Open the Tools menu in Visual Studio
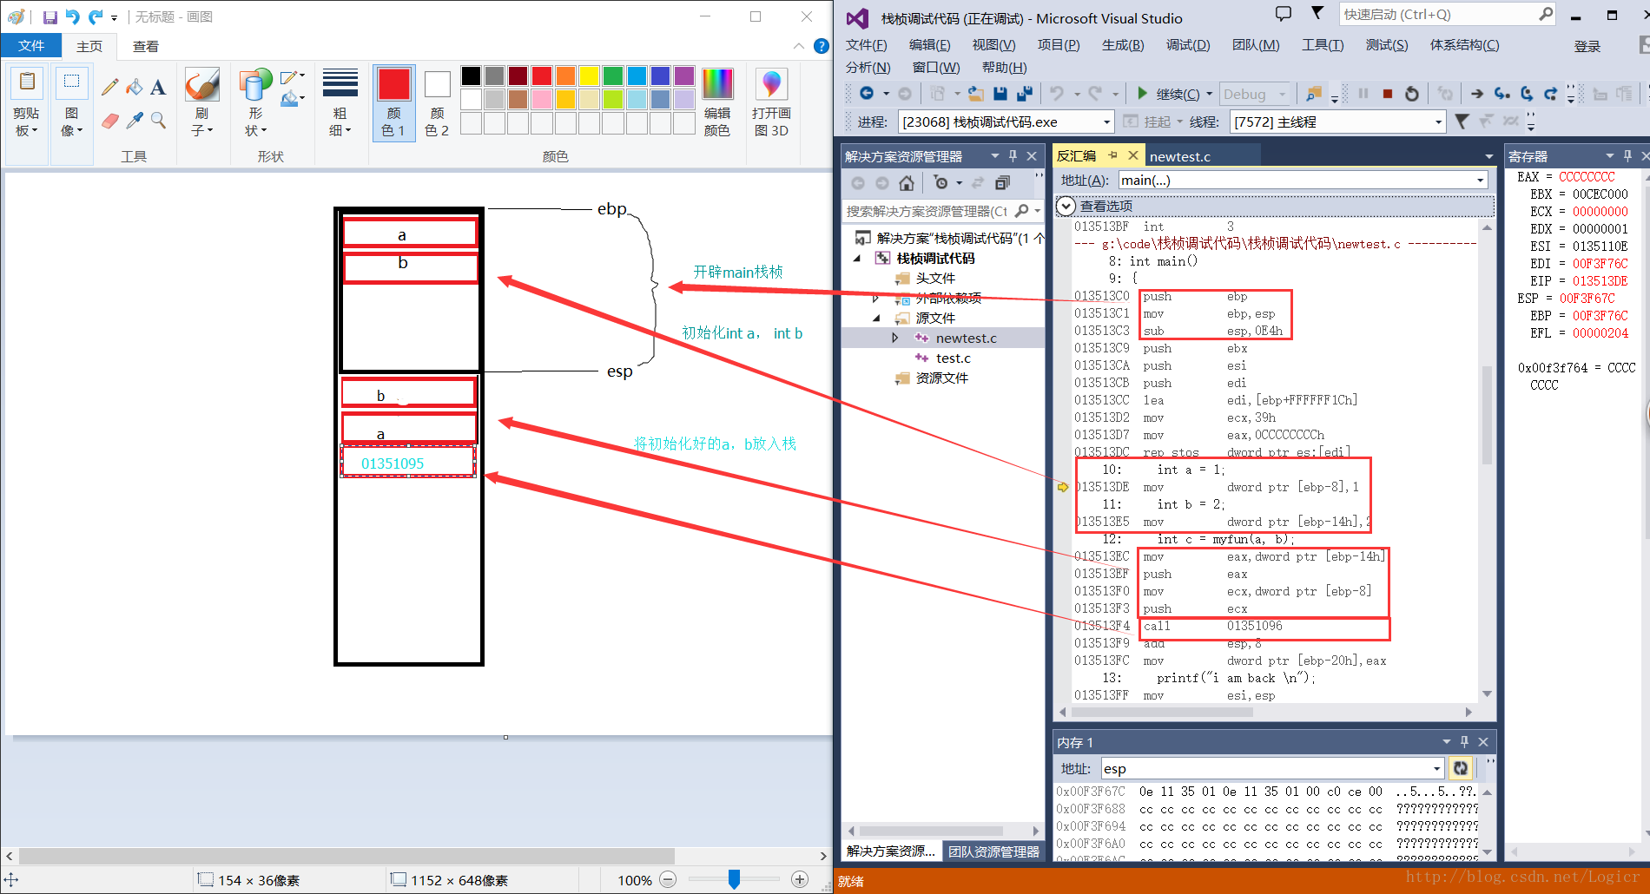1650x894 pixels. [x=1322, y=45]
